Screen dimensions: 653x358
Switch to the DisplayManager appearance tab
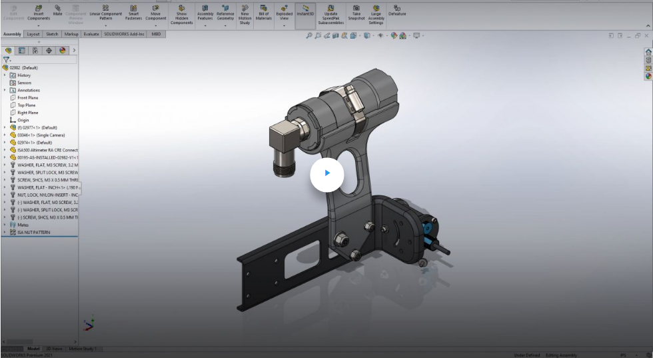[62, 50]
